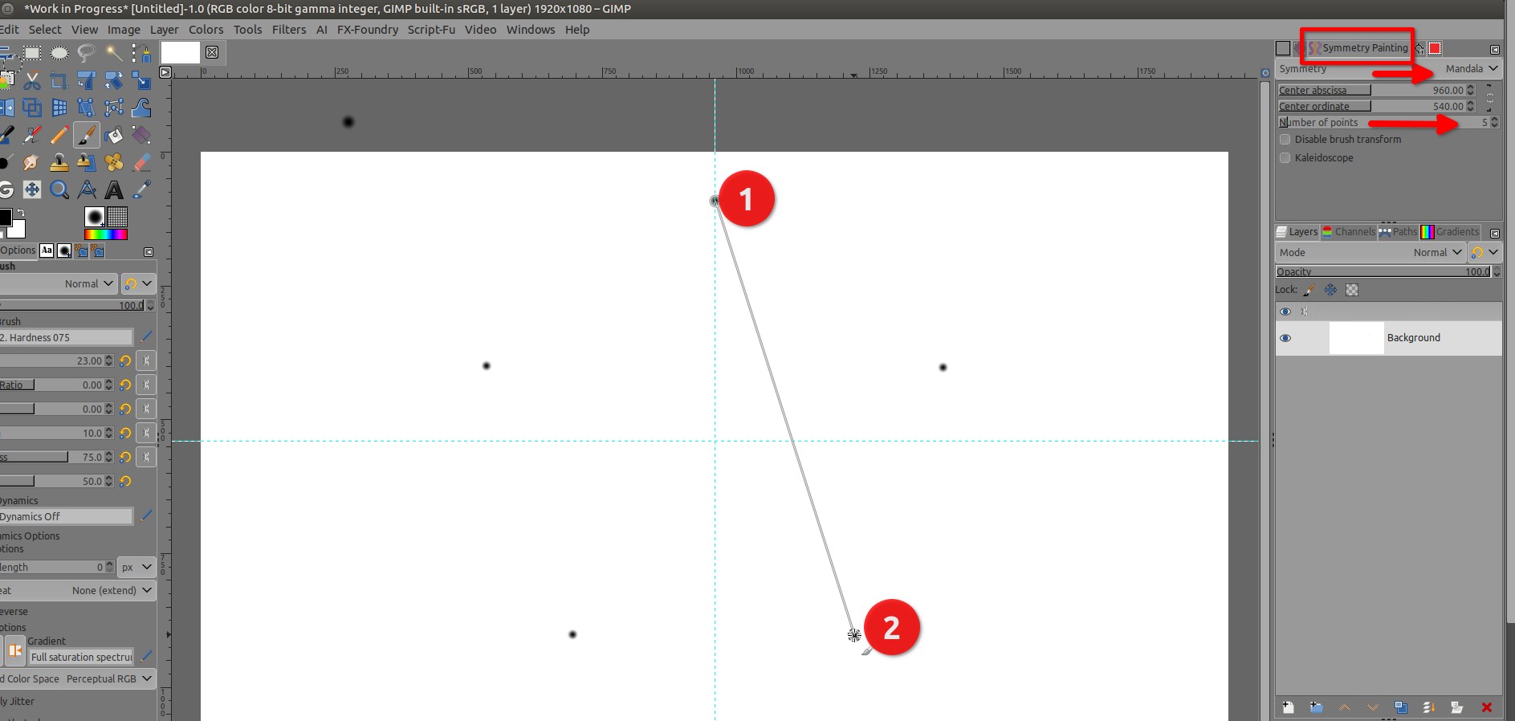
Task: Click the brush name 2. Hardness 075 field
Action: click(66, 338)
